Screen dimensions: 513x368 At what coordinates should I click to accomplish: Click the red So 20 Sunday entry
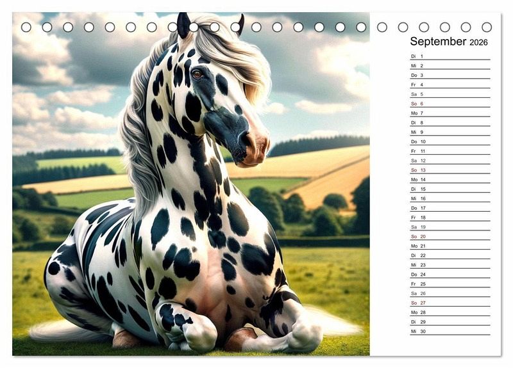(x=450, y=236)
